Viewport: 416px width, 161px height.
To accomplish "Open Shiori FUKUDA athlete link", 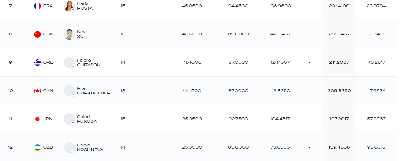I will coord(87,119).
